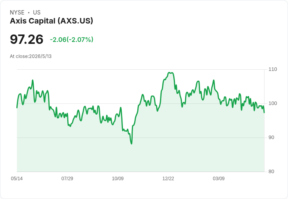The image size is (288, 199).
Task: Click the 90 price axis label
Action: coord(271,137)
